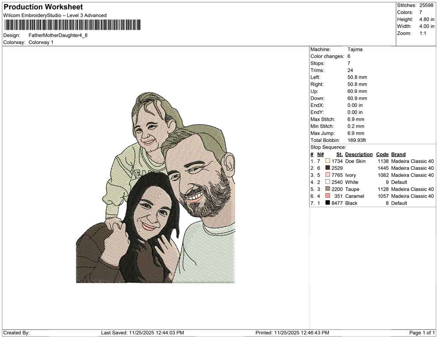Select the Up value '60.9 mm'

(357, 91)
